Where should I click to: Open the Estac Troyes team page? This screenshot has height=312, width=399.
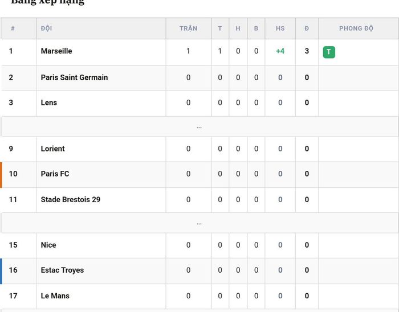pyautogui.click(x=62, y=270)
